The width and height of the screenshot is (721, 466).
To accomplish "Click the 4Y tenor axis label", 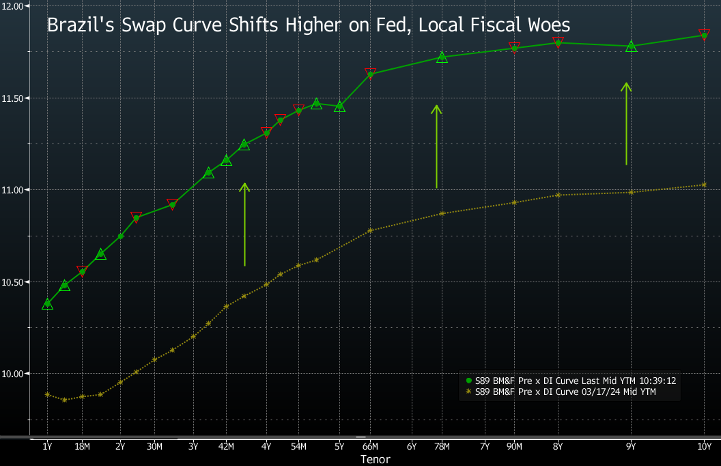I will pos(266,446).
